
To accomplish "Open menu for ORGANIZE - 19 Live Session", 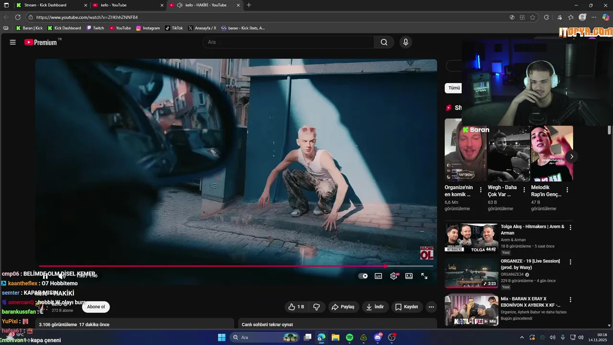I will [570, 262].
